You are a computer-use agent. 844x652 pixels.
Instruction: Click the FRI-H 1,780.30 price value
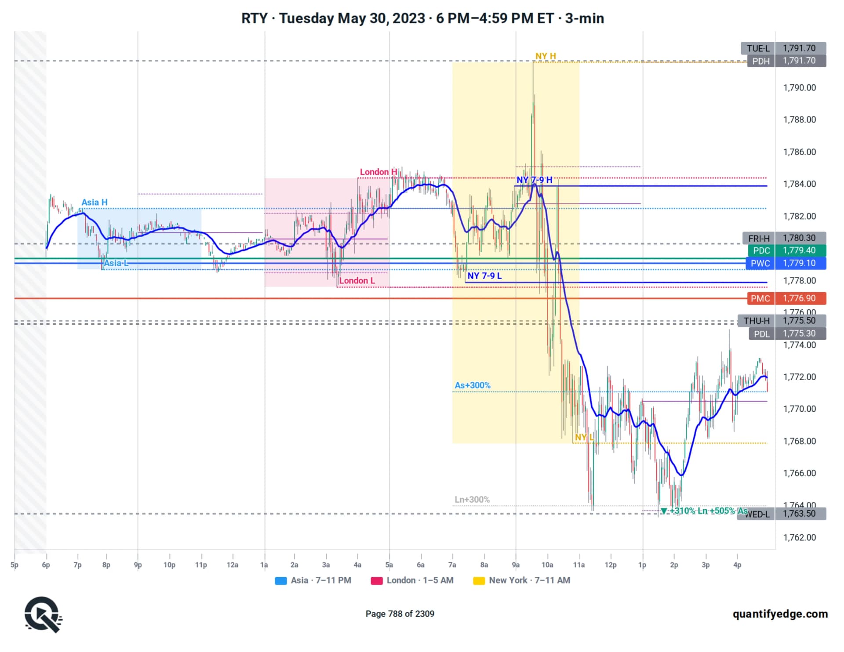[800, 238]
